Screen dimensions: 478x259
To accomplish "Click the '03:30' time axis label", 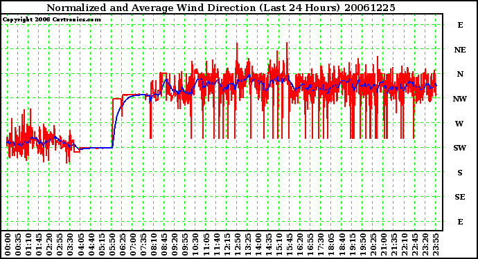I will (x=70, y=244).
